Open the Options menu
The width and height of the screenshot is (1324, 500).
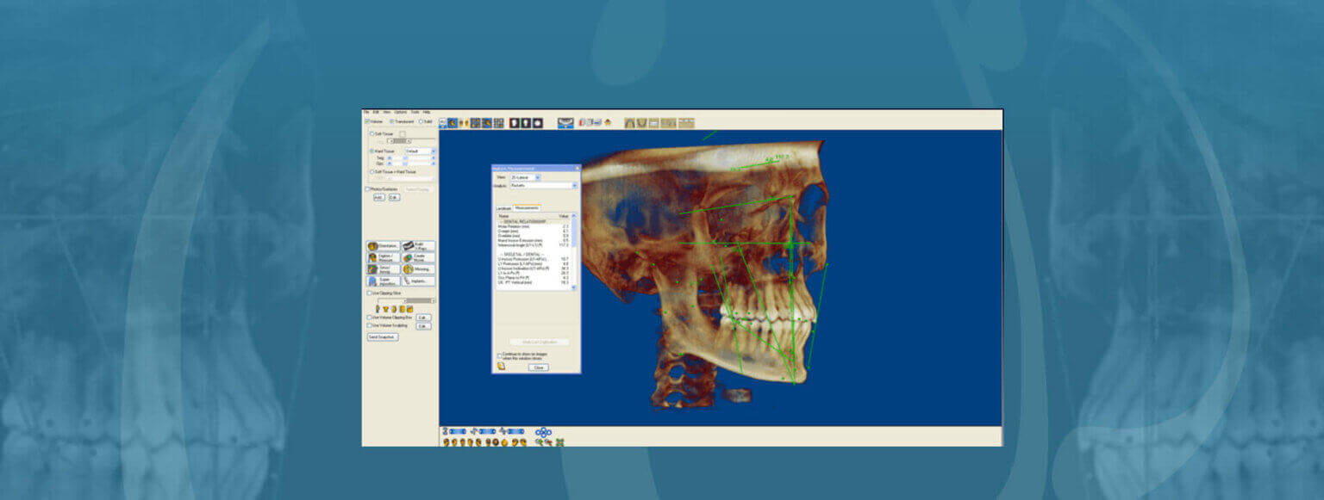coord(400,112)
